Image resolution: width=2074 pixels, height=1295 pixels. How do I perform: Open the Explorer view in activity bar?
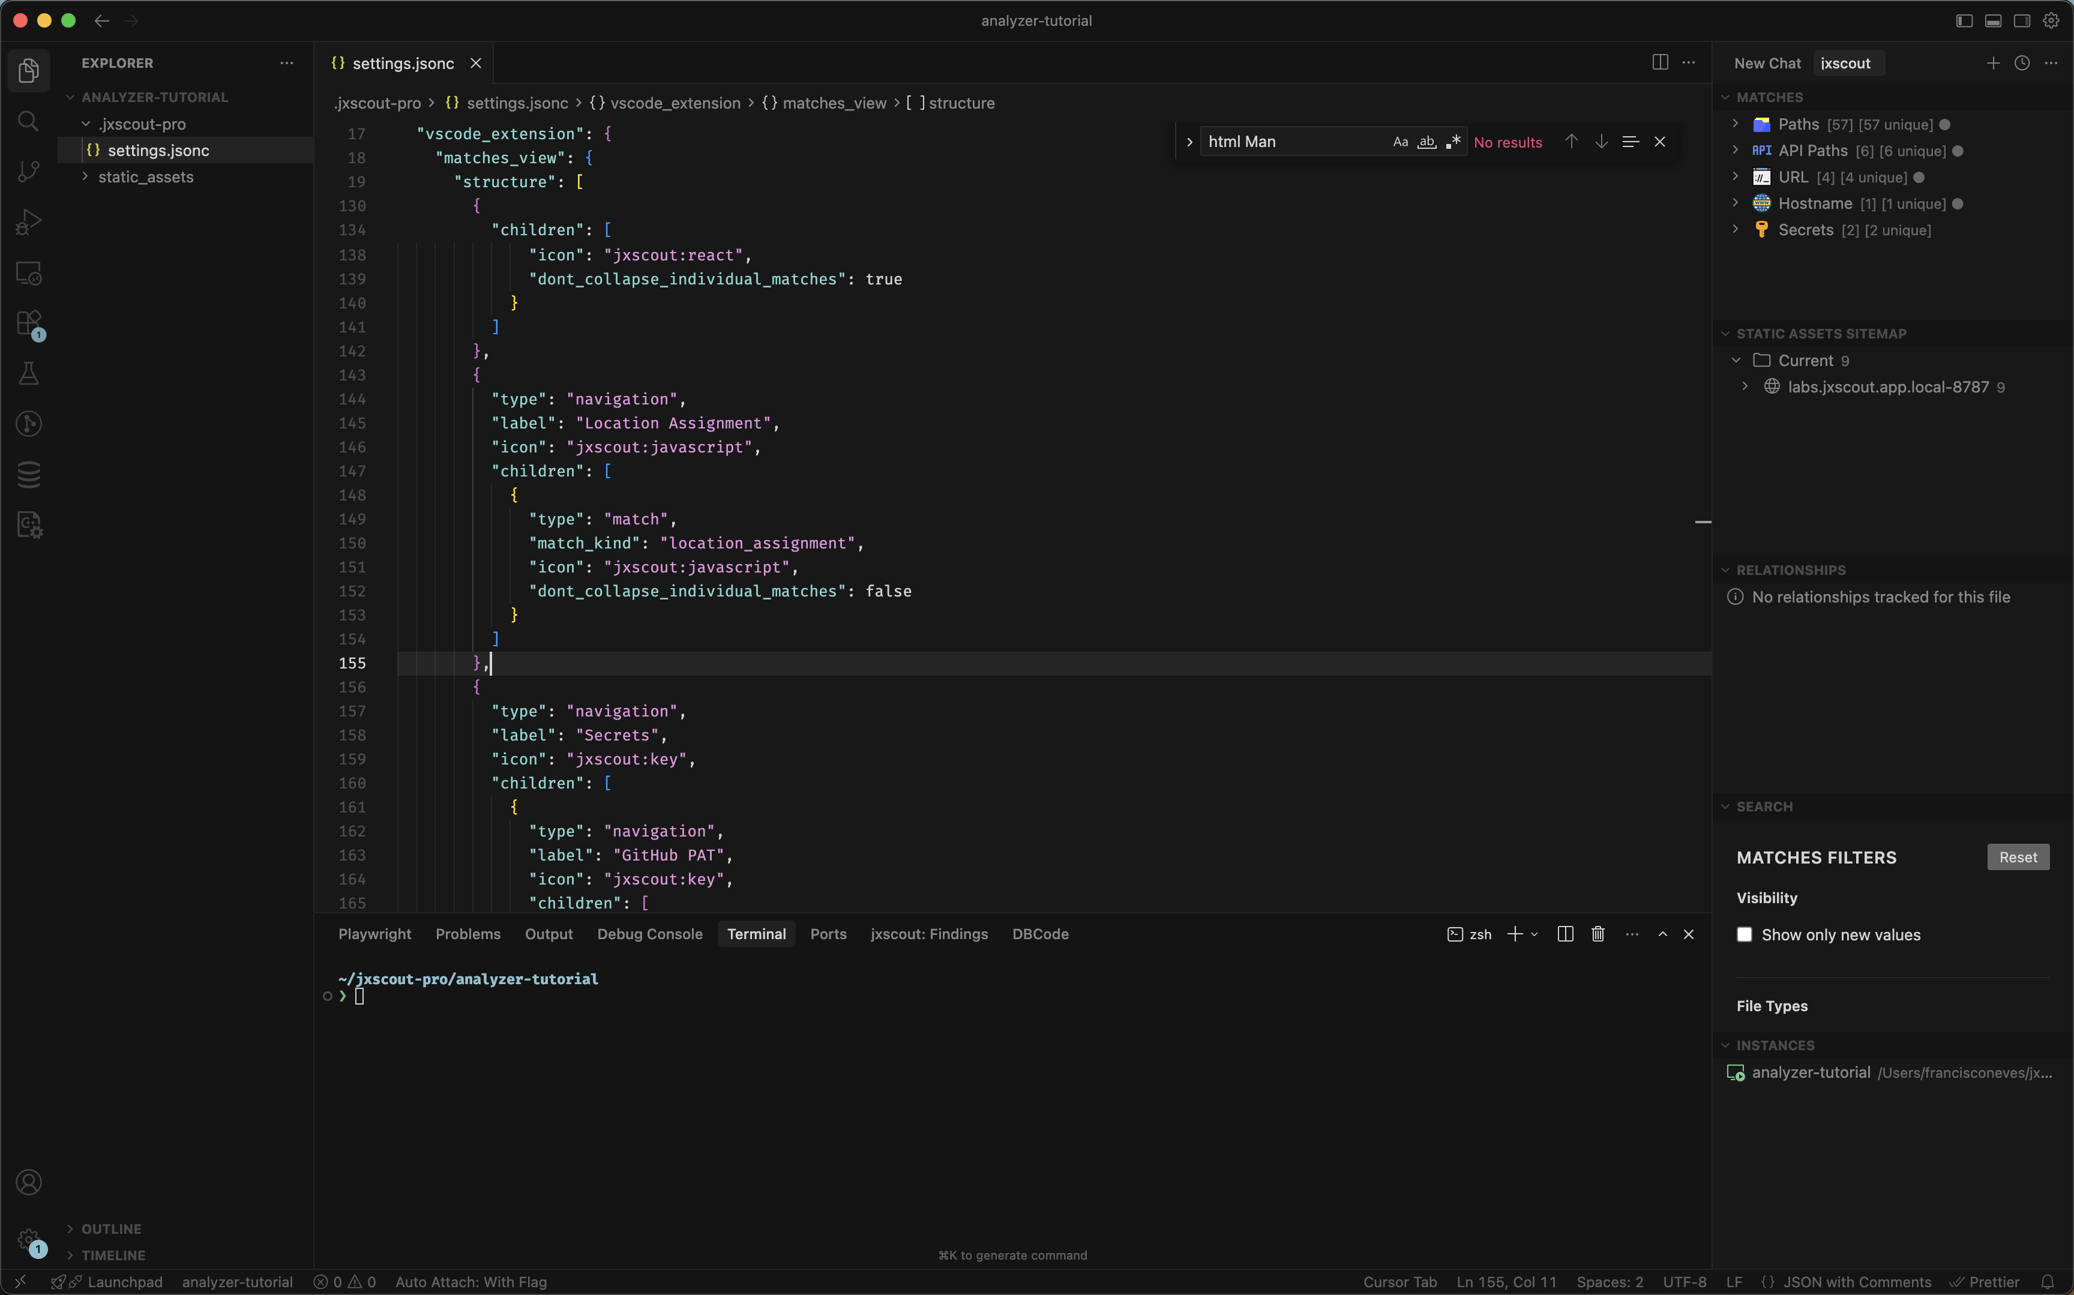point(28,70)
